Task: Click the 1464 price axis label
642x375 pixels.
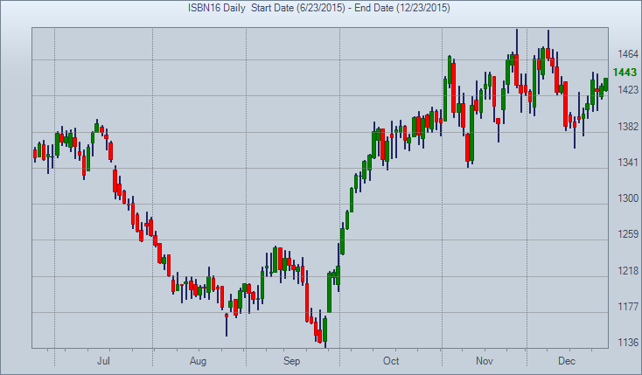Action: (x=628, y=54)
